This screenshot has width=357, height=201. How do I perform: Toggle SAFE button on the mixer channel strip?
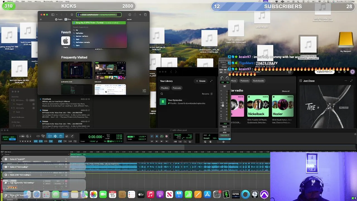point(221,70)
